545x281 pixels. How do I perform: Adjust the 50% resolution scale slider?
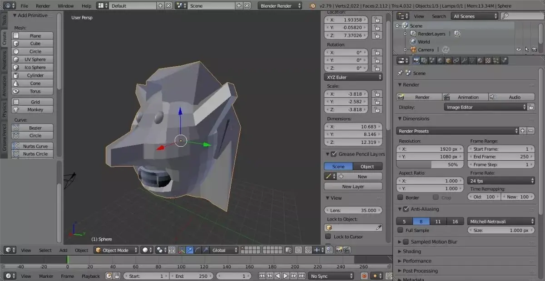[430, 164]
